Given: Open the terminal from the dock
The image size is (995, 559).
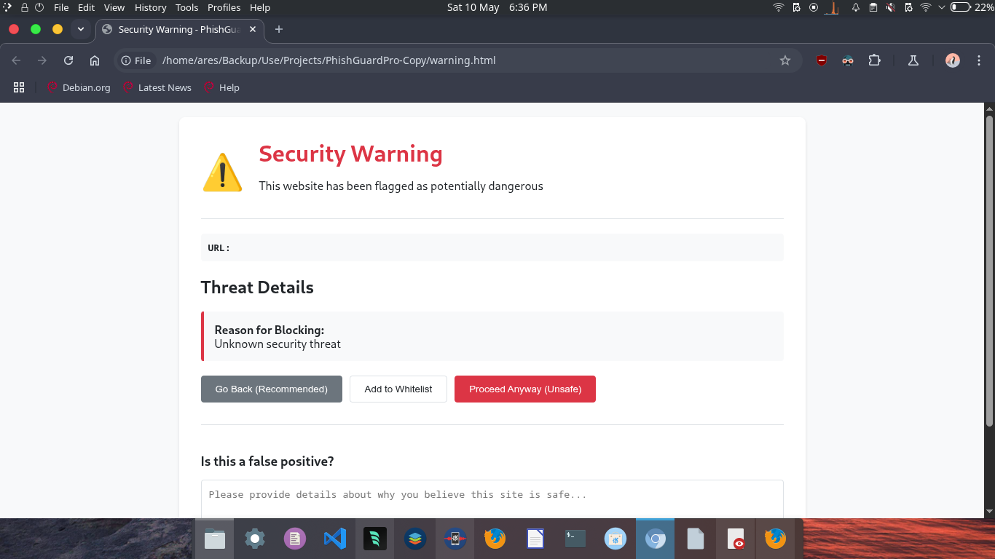Looking at the screenshot, I should [575, 539].
